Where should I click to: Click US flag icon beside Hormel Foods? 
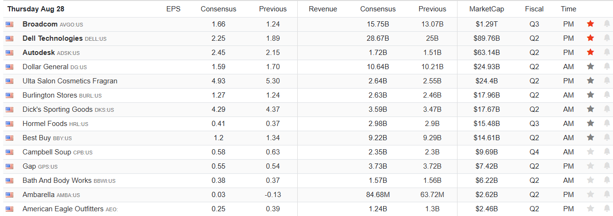click(9, 124)
